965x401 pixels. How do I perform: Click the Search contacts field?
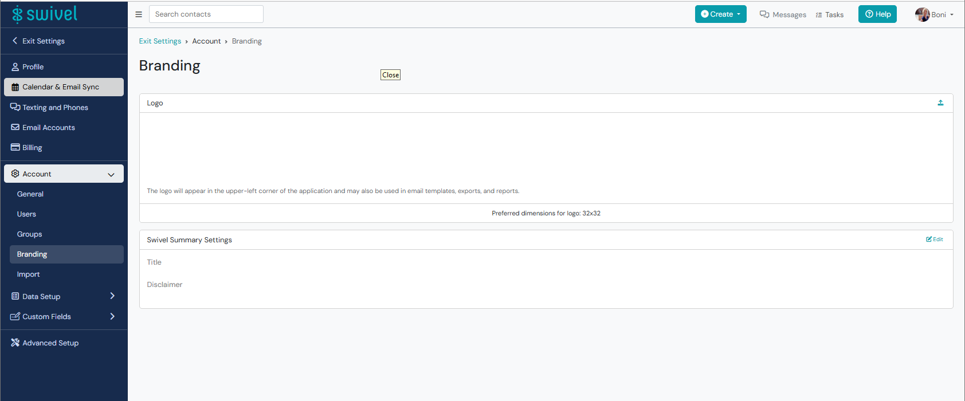coord(206,14)
